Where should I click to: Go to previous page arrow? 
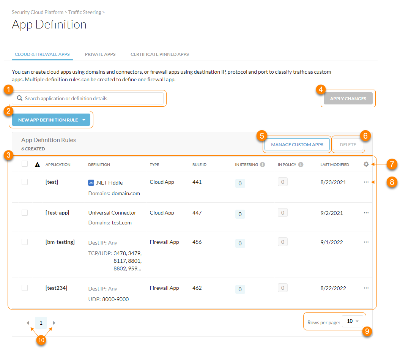click(28, 323)
